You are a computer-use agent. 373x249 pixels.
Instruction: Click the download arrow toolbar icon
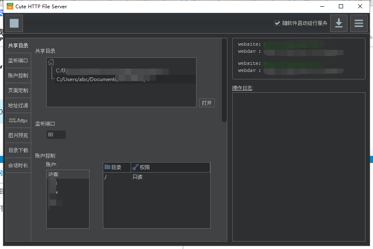click(339, 23)
